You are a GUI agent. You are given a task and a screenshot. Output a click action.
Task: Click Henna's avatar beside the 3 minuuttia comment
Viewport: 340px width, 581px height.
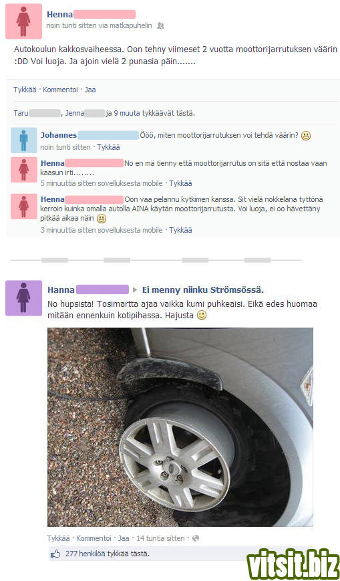[23, 207]
